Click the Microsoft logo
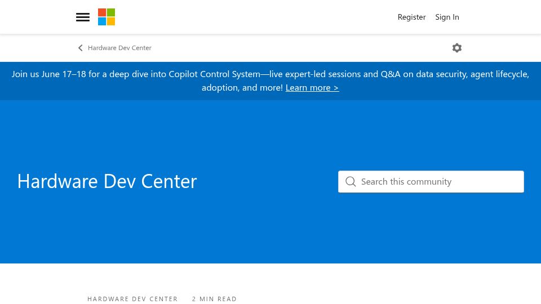 [x=107, y=17]
